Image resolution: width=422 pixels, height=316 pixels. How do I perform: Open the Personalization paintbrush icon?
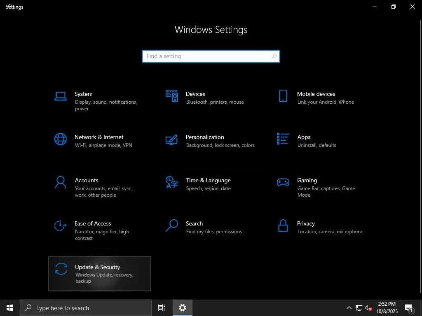pos(172,139)
